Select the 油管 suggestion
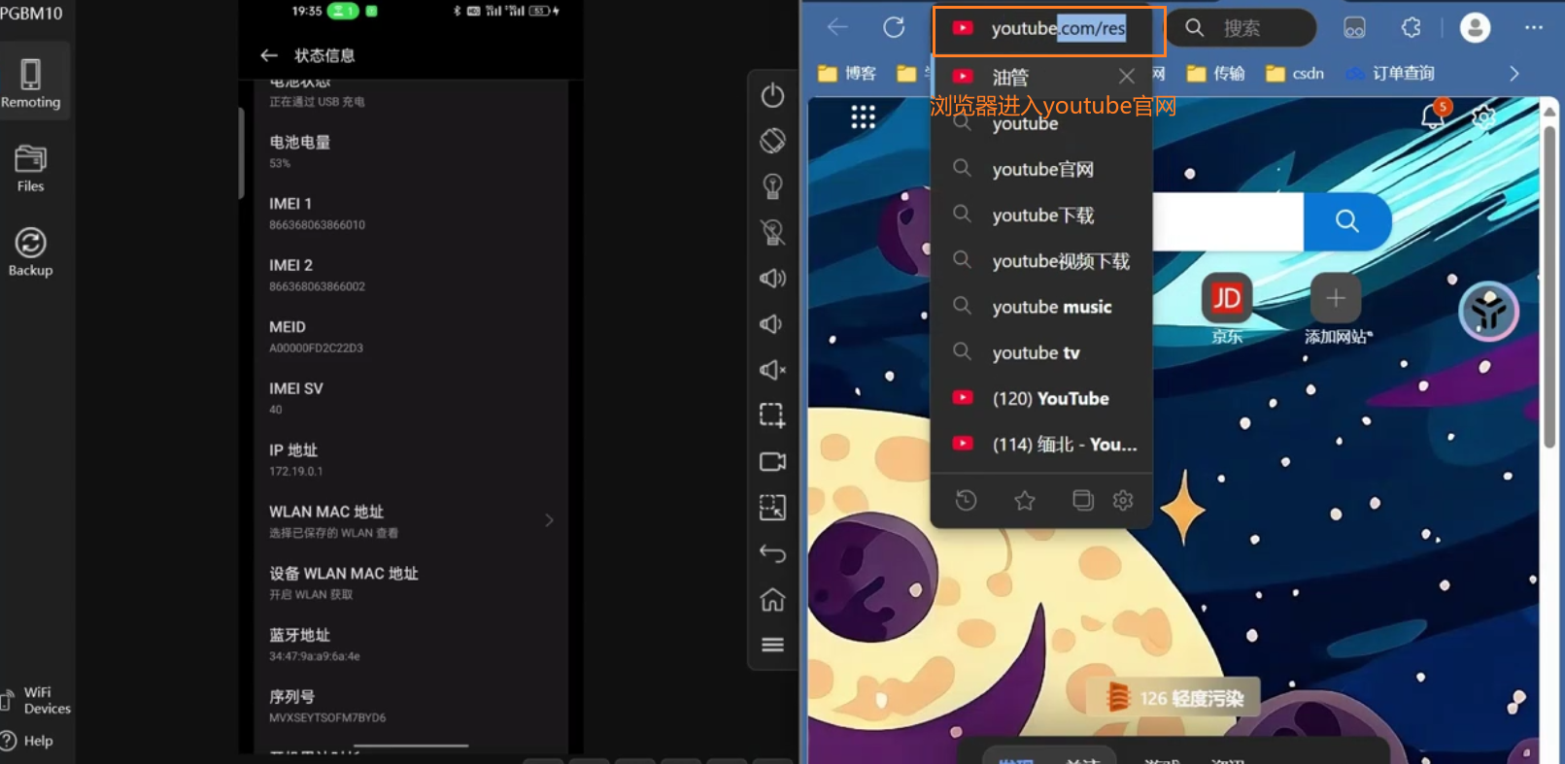 (x=1041, y=77)
